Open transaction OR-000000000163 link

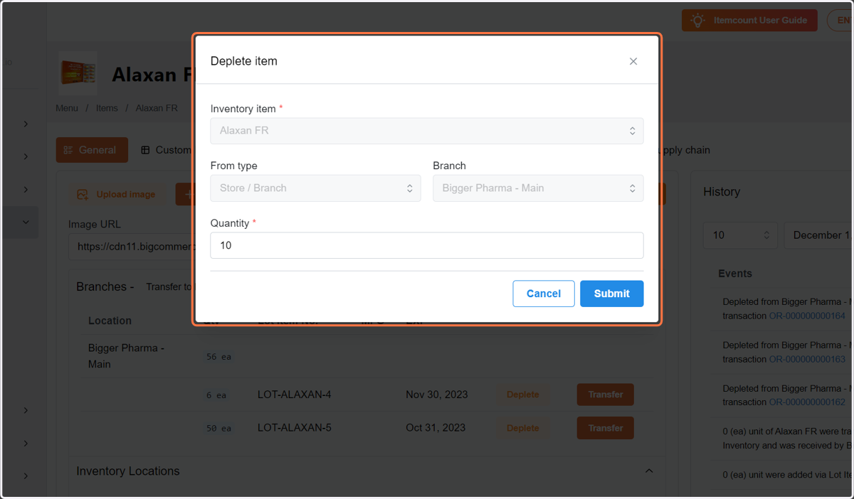tap(807, 359)
